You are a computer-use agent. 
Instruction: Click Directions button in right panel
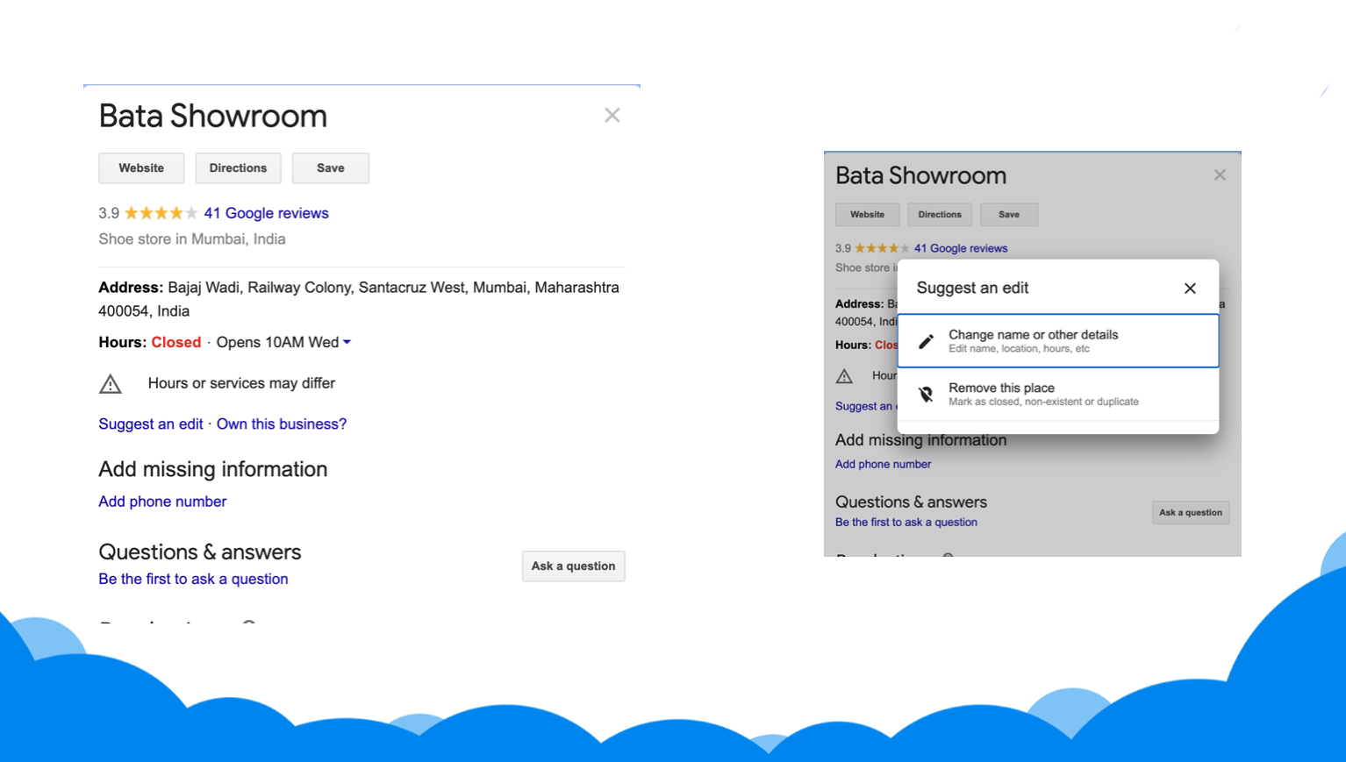(940, 214)
